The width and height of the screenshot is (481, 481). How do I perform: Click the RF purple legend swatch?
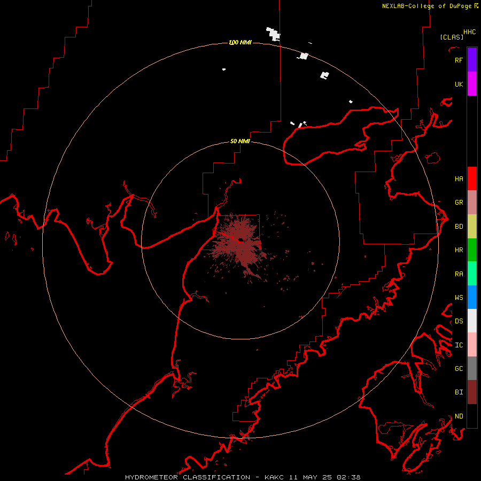472,60
